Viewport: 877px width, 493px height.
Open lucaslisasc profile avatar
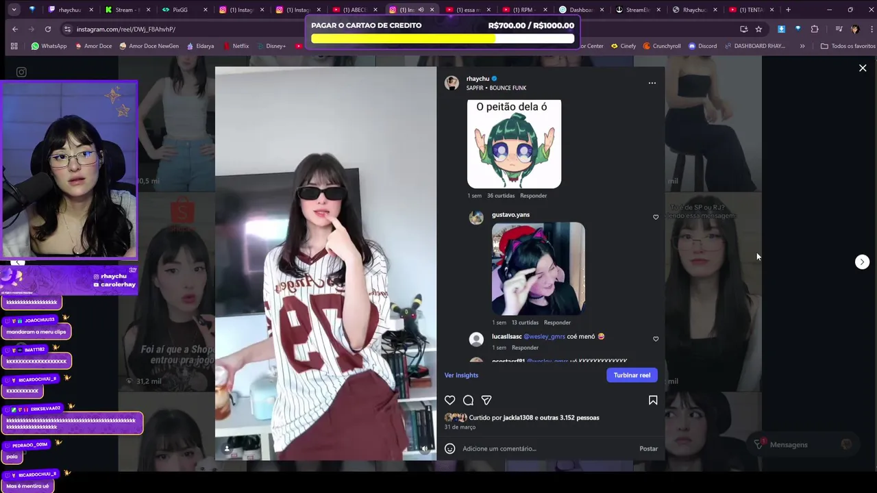[x=476, y=340]
